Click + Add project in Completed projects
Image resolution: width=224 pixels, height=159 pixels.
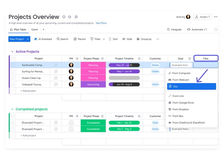click(x=28, y=135)
